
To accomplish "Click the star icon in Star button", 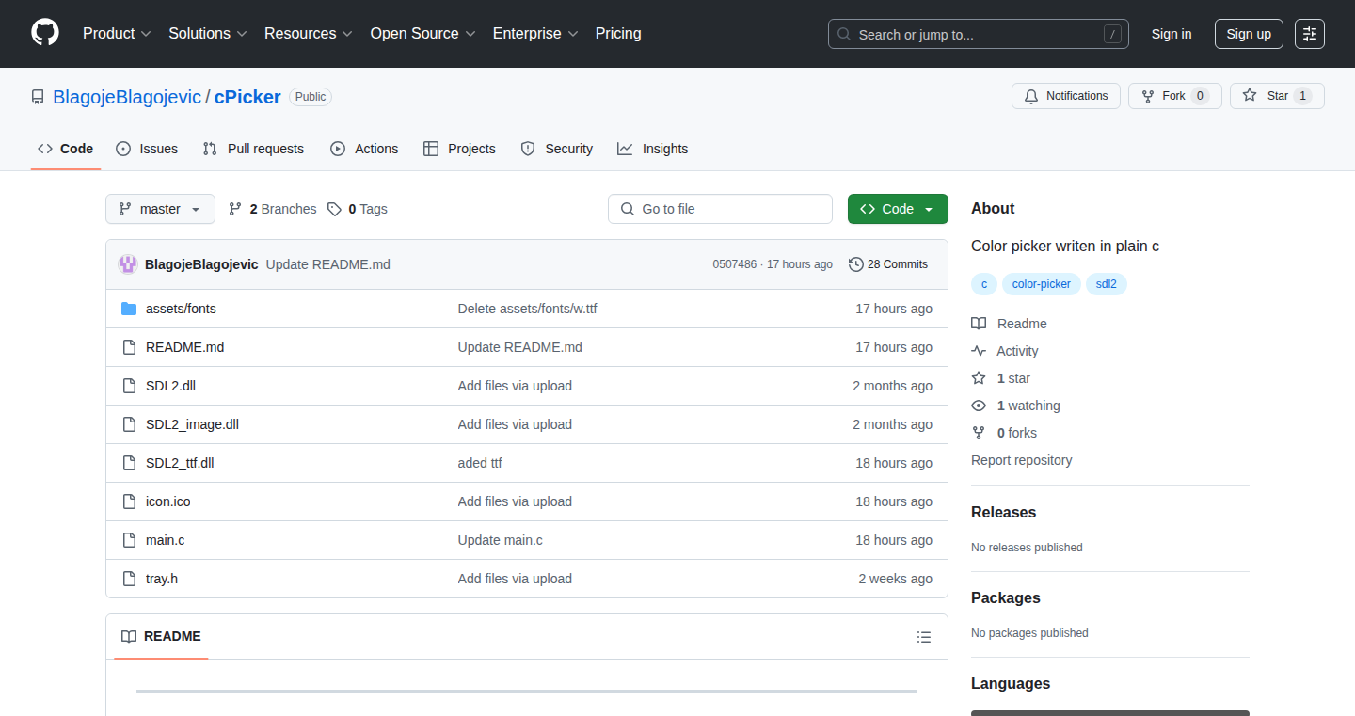I will (1250, 96).
